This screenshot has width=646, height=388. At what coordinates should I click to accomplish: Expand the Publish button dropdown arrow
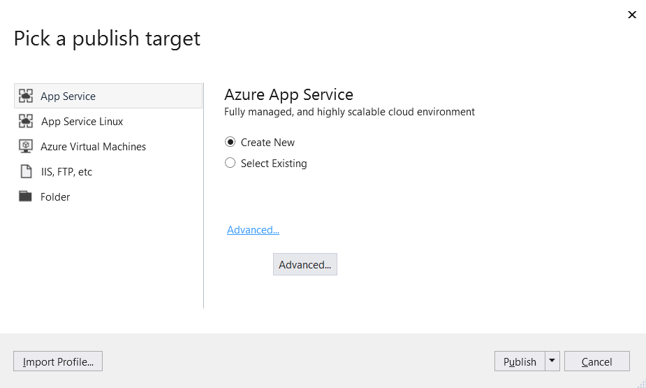pos(552,361)
